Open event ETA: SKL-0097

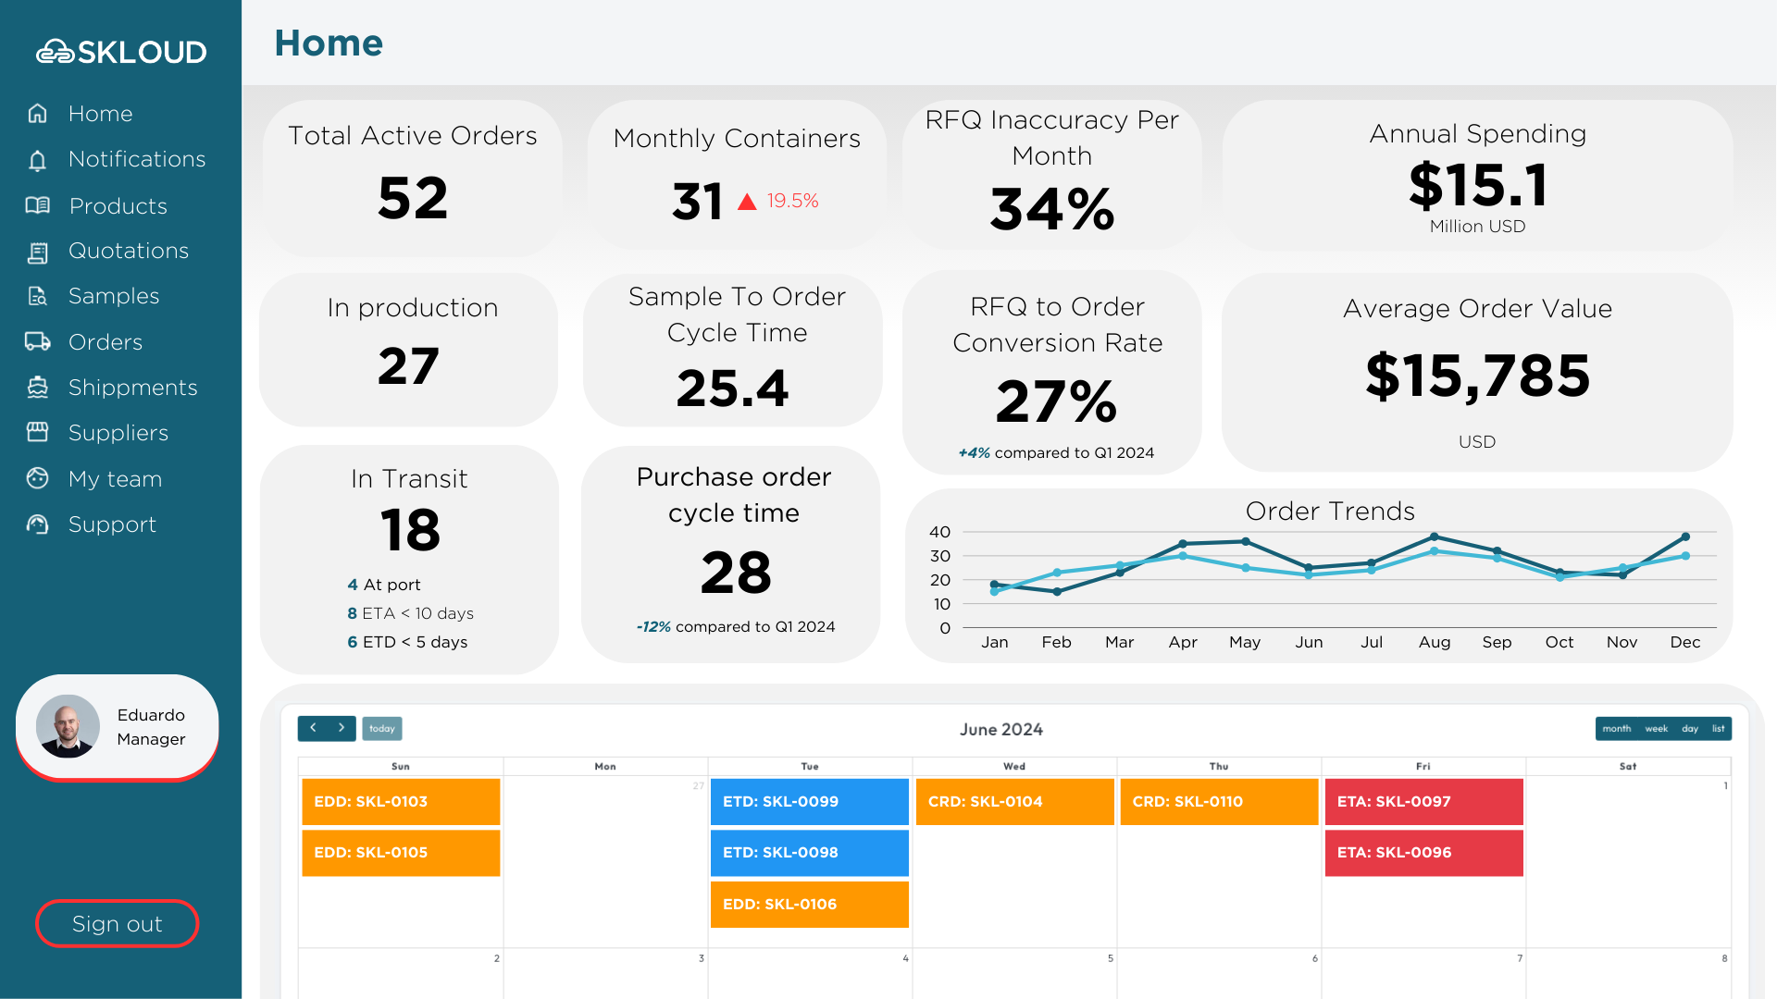click(x=1424, y=802)
